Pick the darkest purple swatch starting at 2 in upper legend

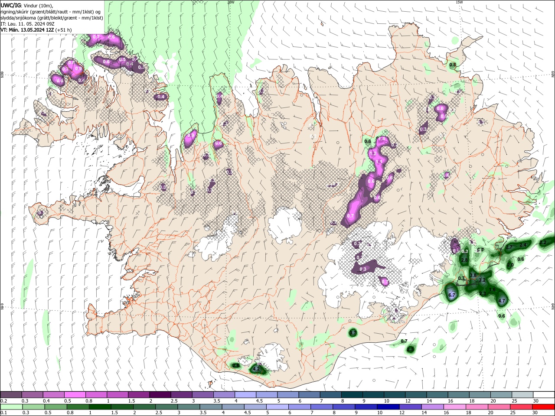(x=160, y=395)
